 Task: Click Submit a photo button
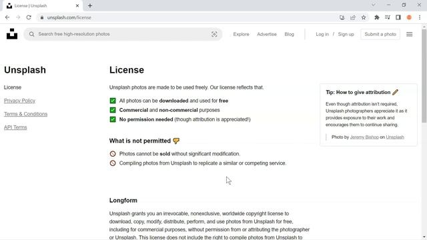380,34
